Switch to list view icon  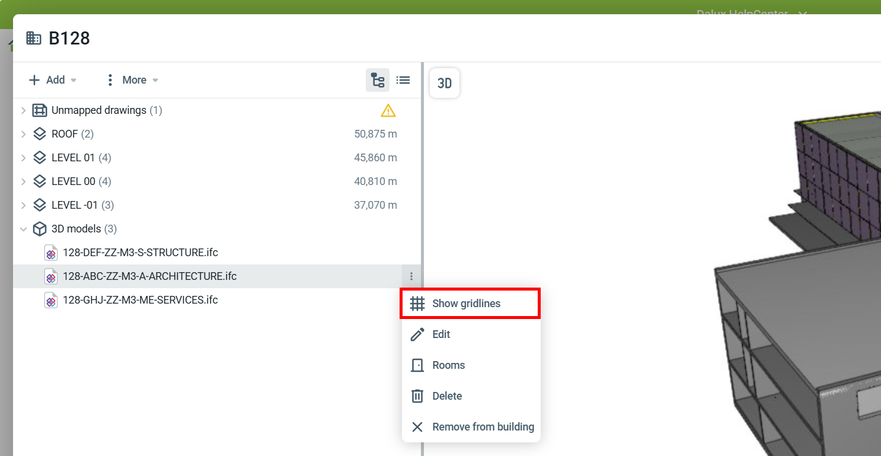click(x=403, y=80)
